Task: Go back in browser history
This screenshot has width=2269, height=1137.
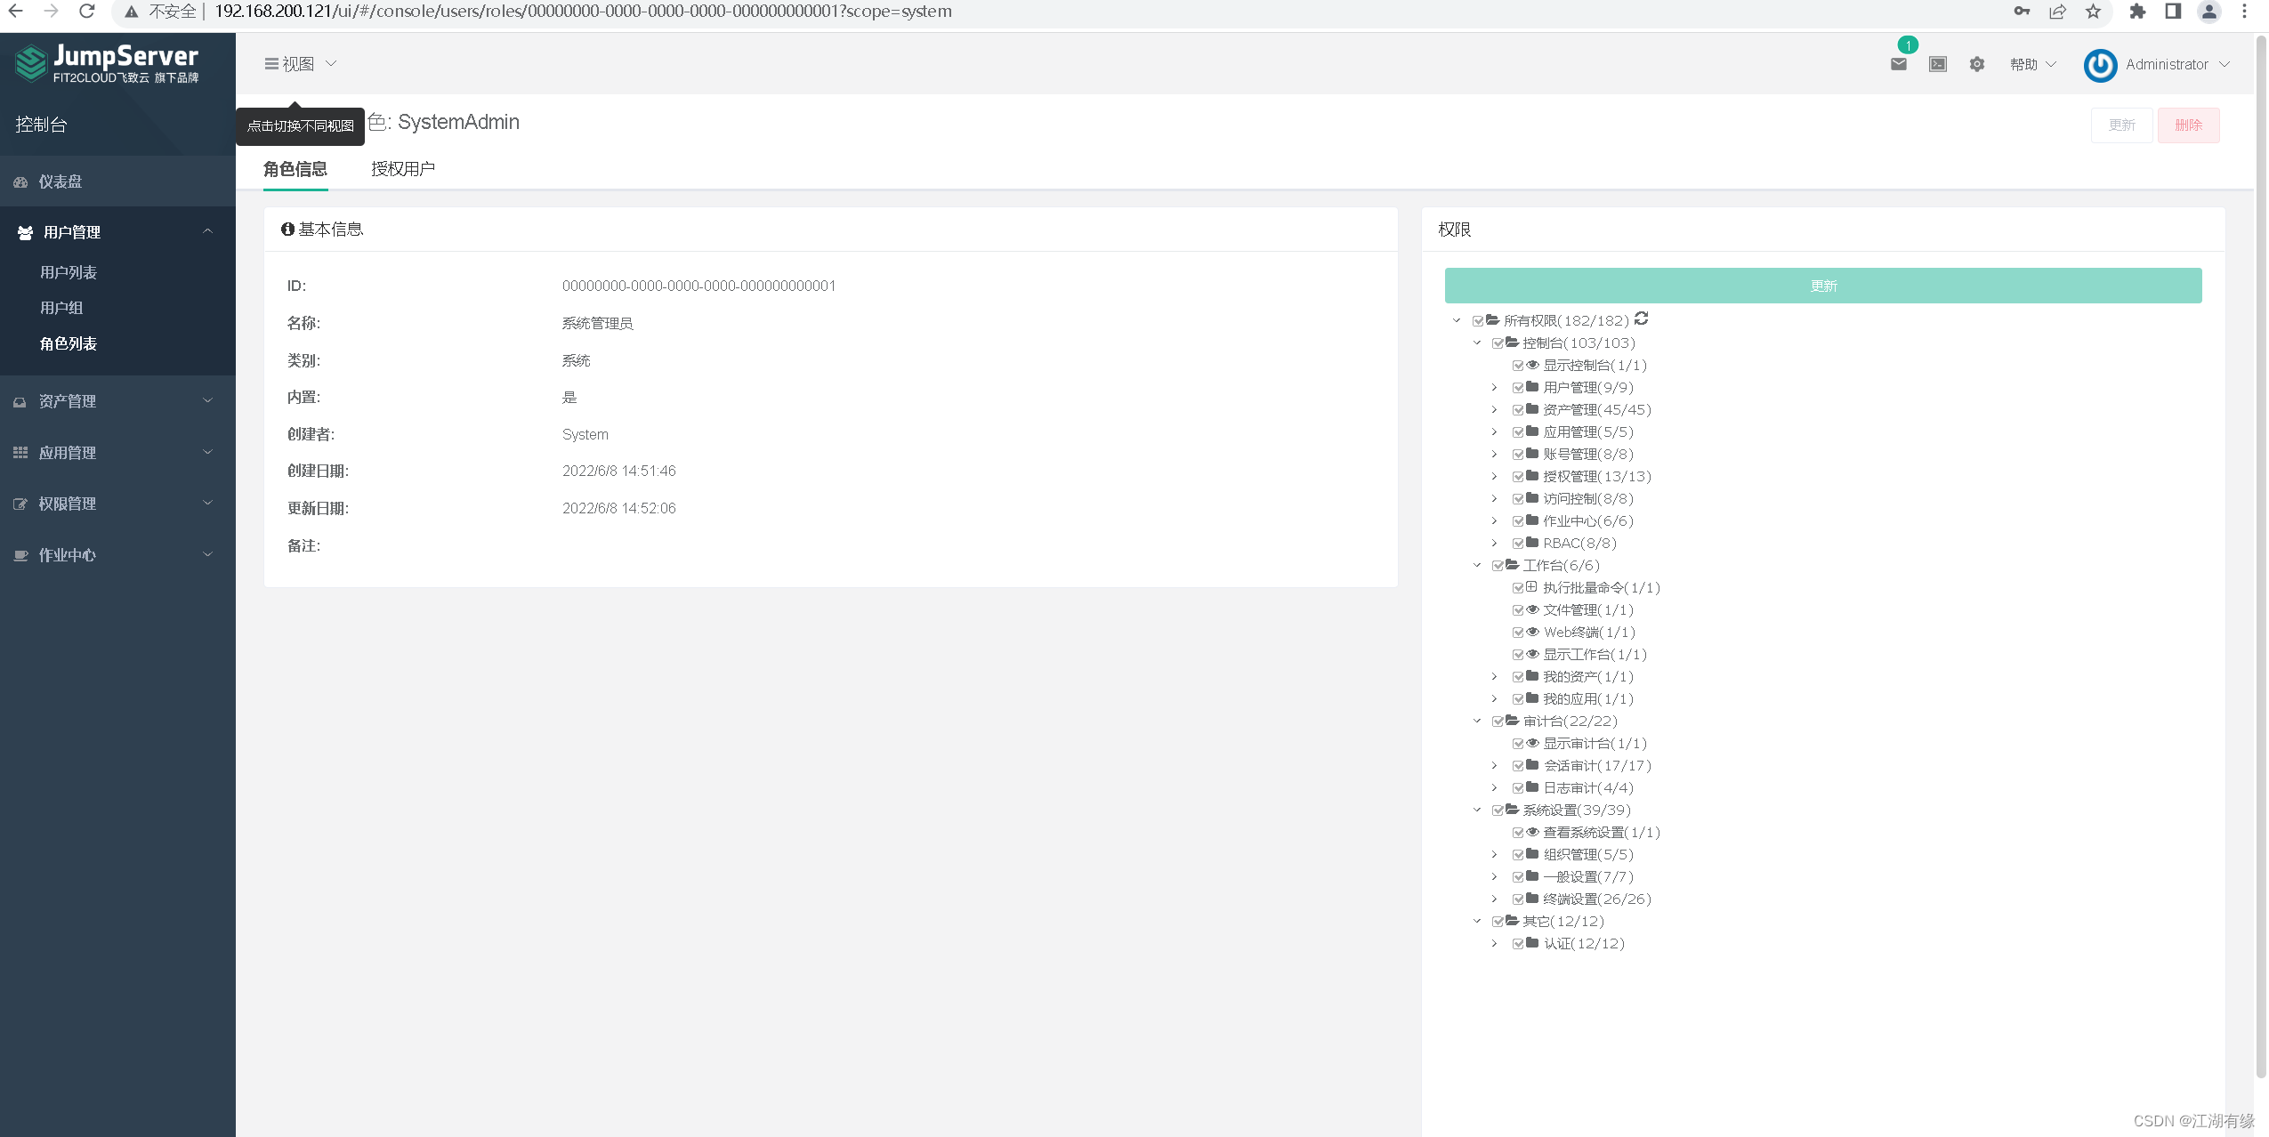Action: click(15, 12)
